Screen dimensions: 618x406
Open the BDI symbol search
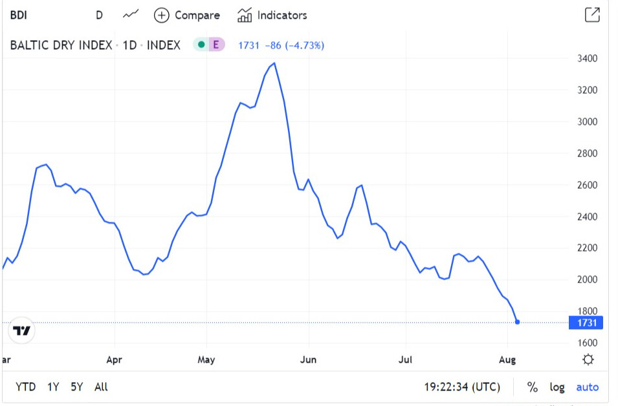[x=18, y=15]
